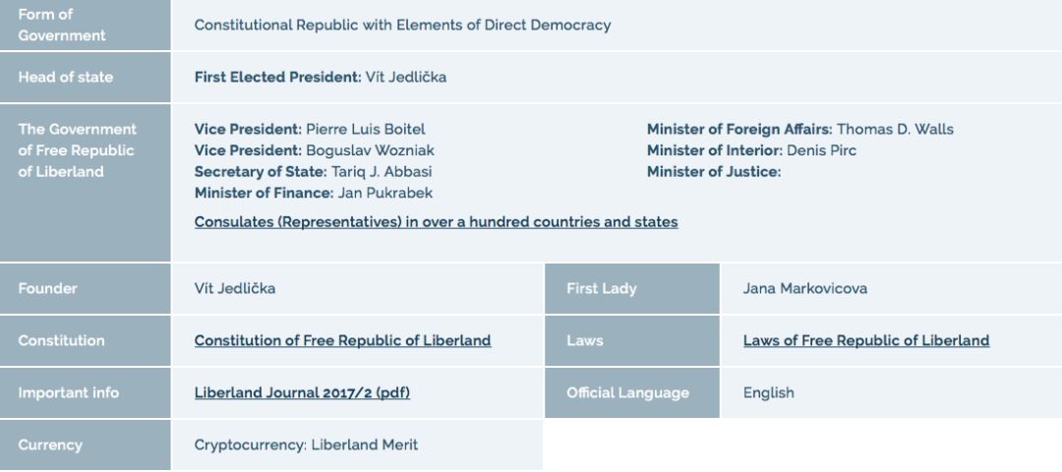1062x472 pixels.
Task: Open the Laws of Free Republic of Liberland link
Action: (866, 340)
